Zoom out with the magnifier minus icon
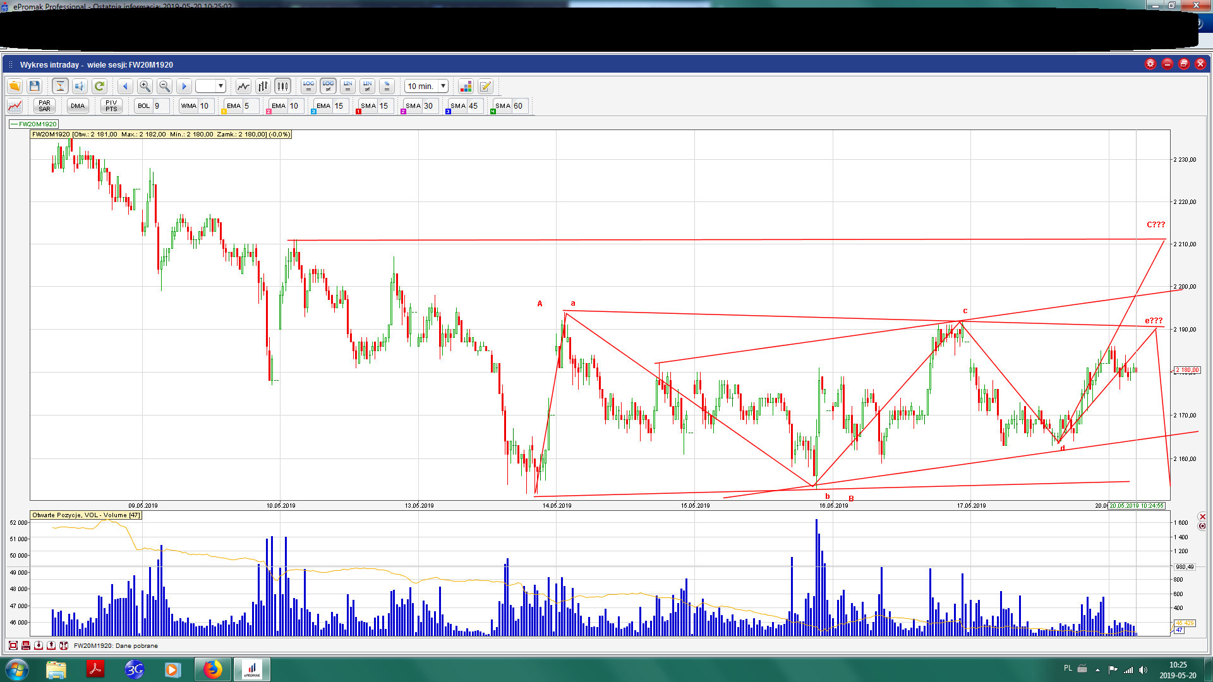This screenshot has height=682, width=1213. click(164, 86)
